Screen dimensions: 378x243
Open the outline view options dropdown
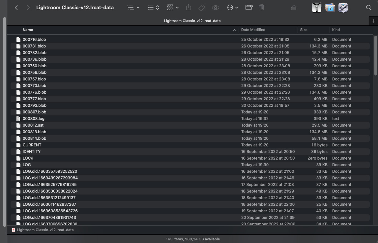(133, 8)
